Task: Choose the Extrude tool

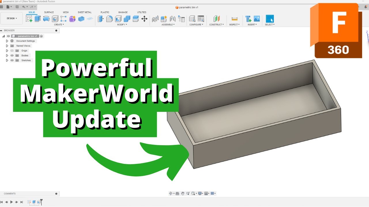Action: (x=37, y=19)
